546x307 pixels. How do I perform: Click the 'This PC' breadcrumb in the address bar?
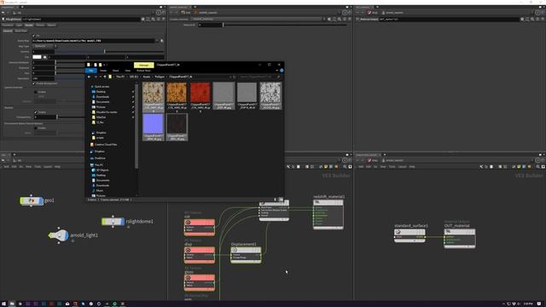click(x=120, y=77)
